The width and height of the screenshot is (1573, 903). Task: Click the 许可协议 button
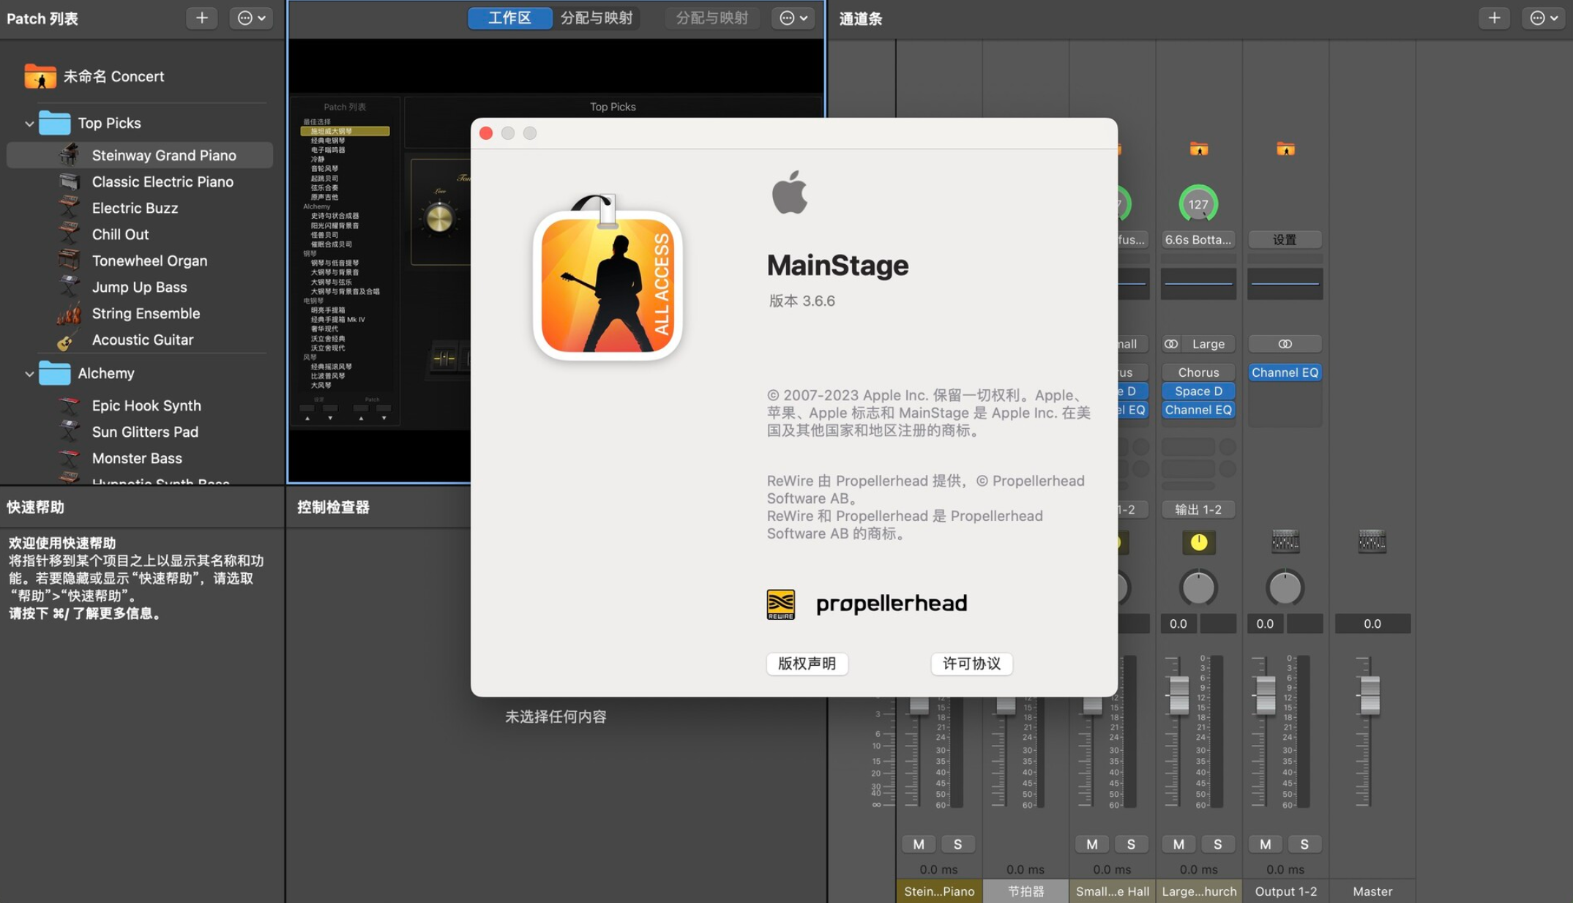[x=971, y=664]
